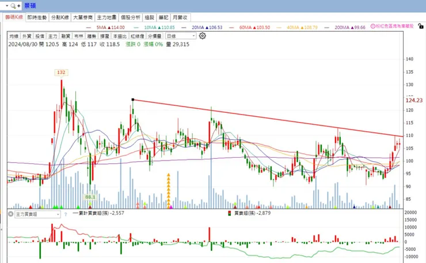Image resolution: width=426 pixels, height=263 pixels.
Task: Click the pink notice text at top right
Action: tap(395, 26)
